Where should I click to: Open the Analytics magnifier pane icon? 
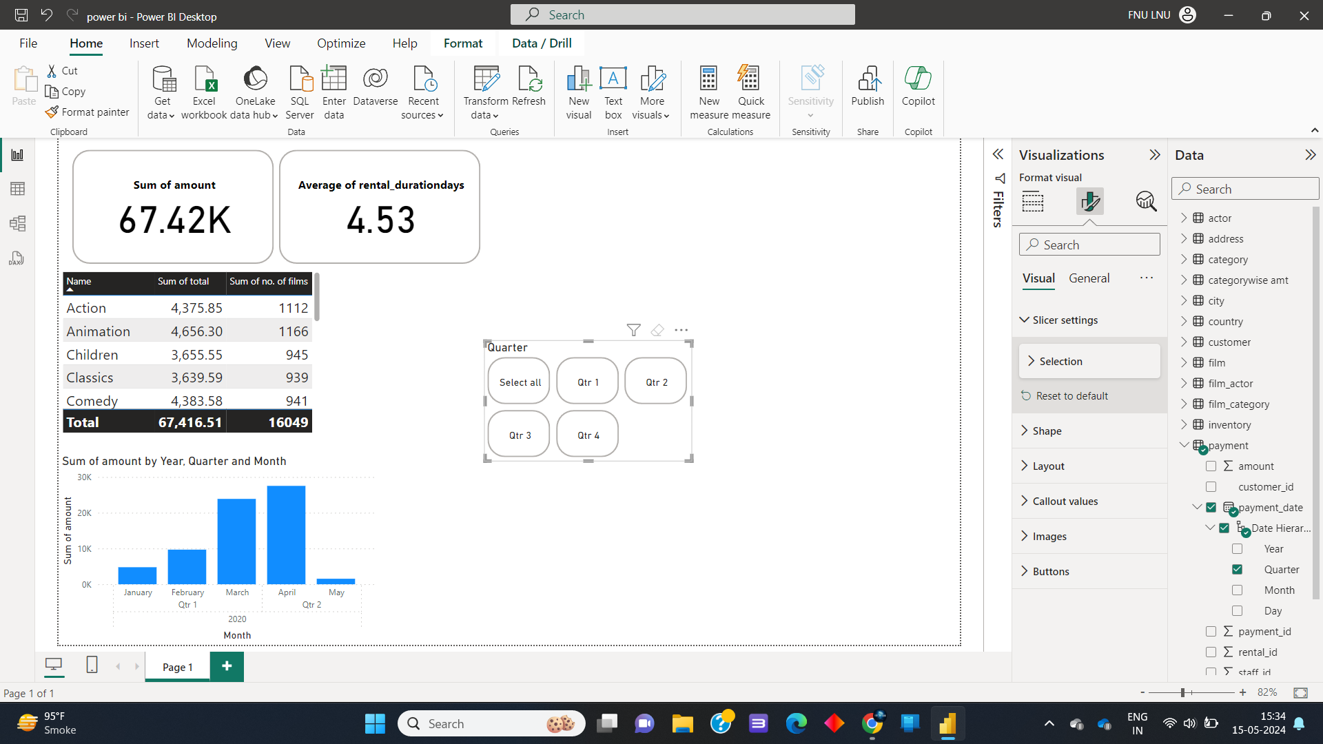point(1146,201)
